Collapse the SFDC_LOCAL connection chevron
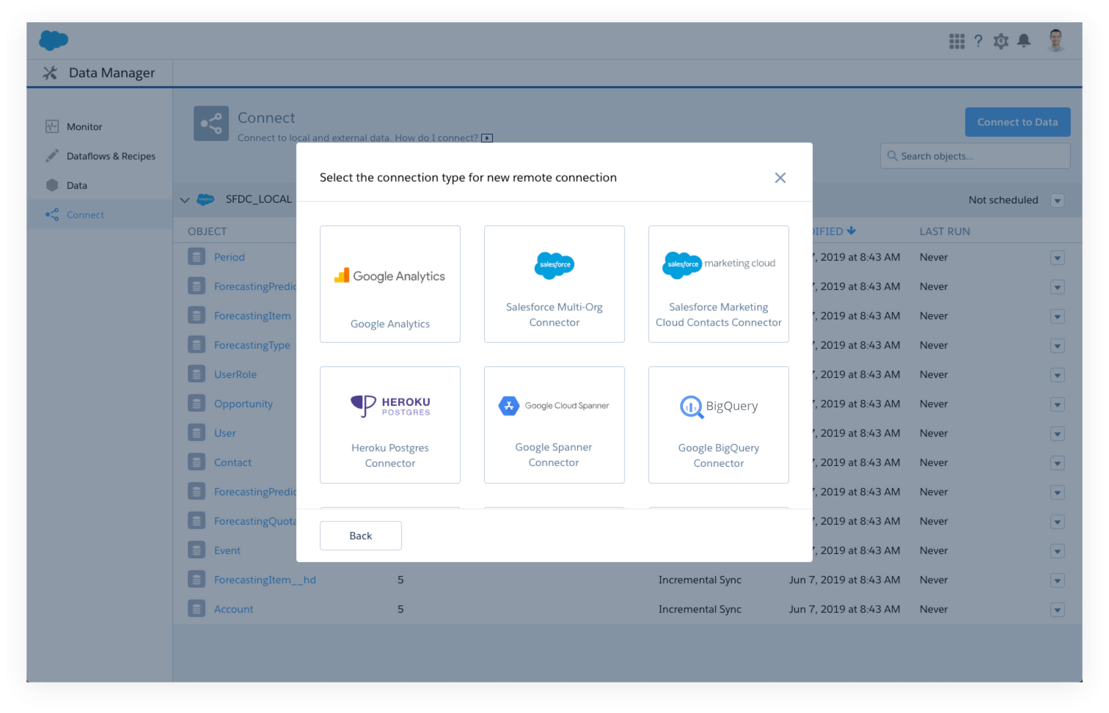 coord(185,200)
